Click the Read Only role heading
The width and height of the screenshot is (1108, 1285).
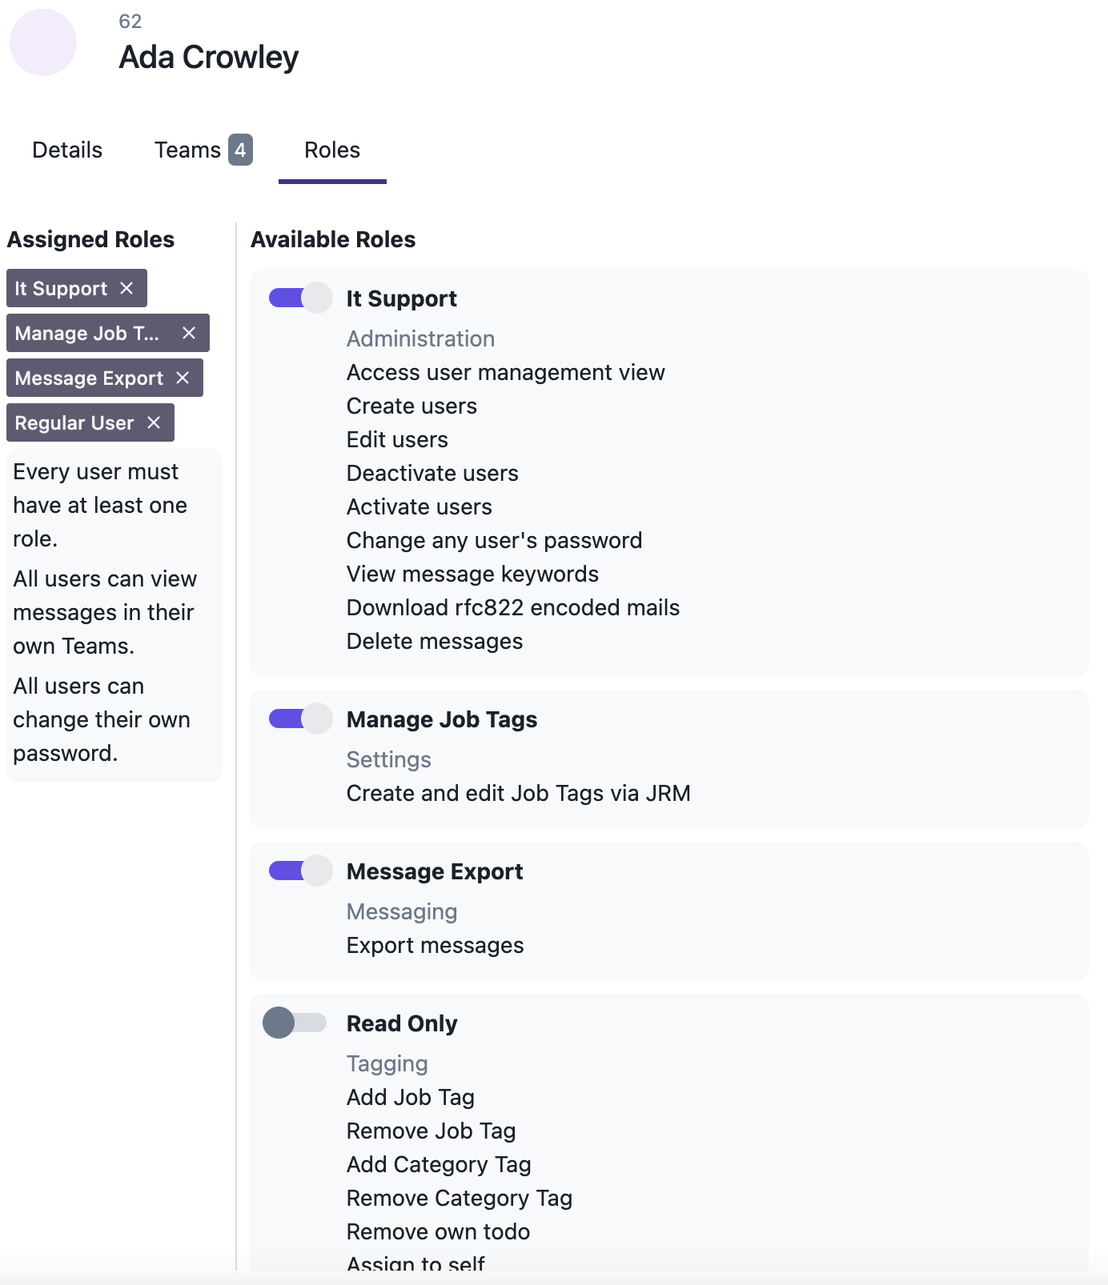tap(402, 1023)
